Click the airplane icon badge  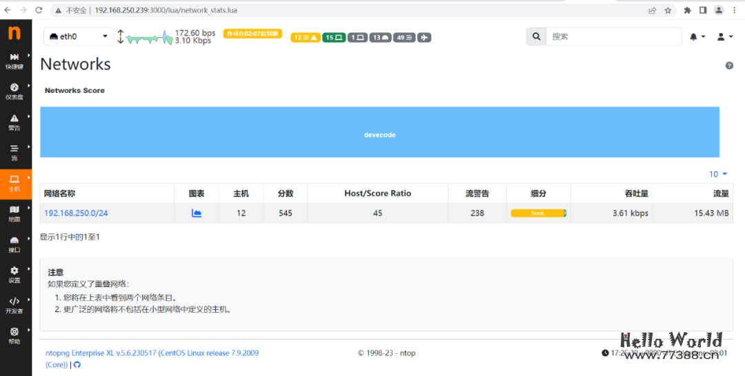coord(424,37)
